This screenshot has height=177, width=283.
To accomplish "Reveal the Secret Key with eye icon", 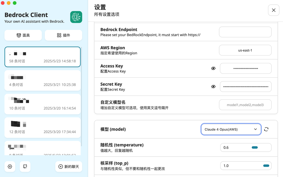I will click(213, 86).
